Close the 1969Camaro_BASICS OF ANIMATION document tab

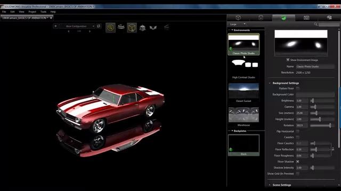point(51,18)
